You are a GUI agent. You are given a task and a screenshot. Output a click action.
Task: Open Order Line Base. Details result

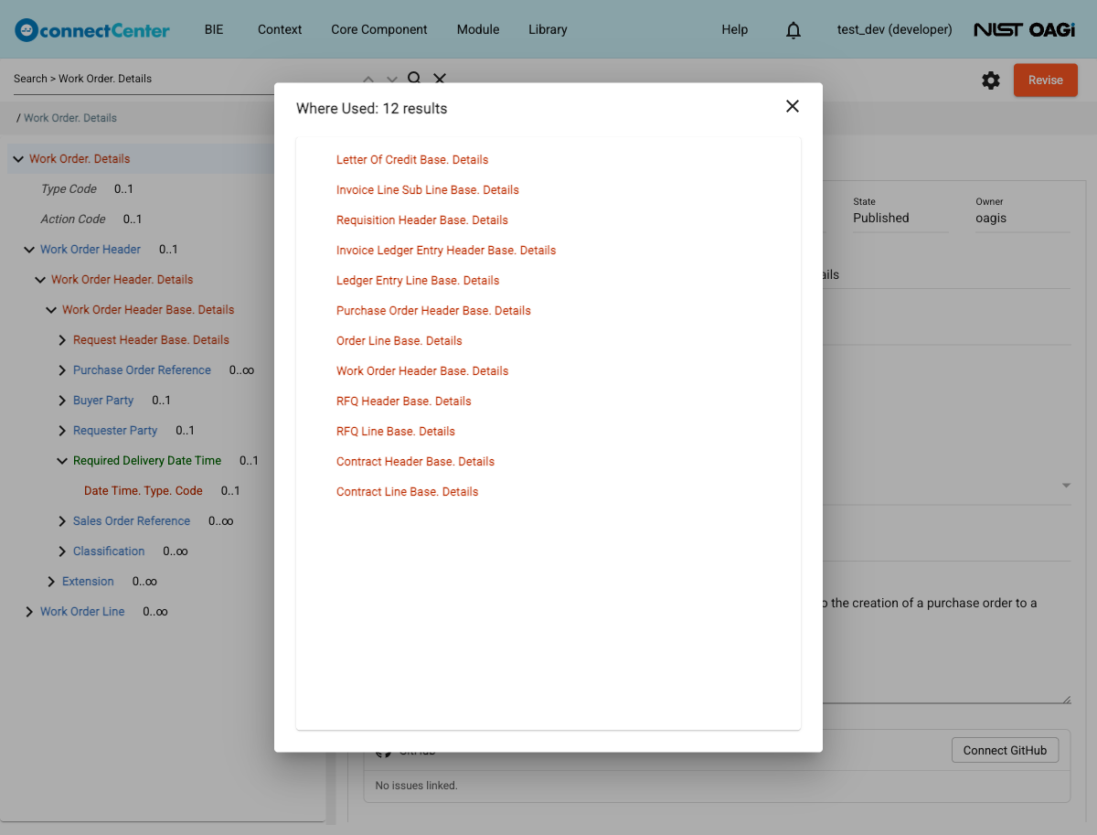pyautogui.click(x=399, y=341)
